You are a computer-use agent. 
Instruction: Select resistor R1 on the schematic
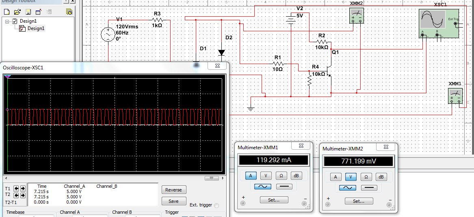pos(278,64)
